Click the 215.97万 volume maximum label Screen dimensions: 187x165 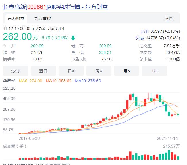click(x=171, y=146)
